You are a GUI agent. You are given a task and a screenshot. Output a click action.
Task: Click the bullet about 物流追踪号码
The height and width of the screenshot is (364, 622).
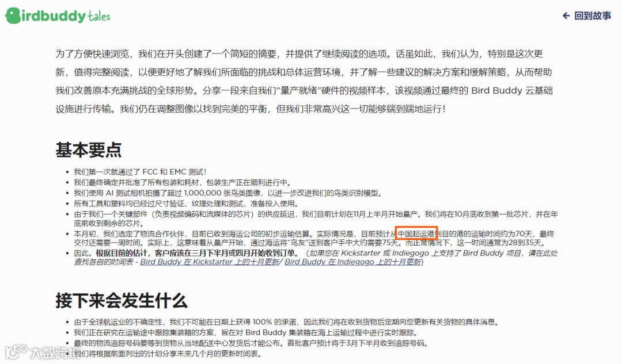(251, 343)
